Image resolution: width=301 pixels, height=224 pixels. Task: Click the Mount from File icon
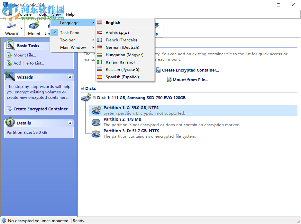169,80
